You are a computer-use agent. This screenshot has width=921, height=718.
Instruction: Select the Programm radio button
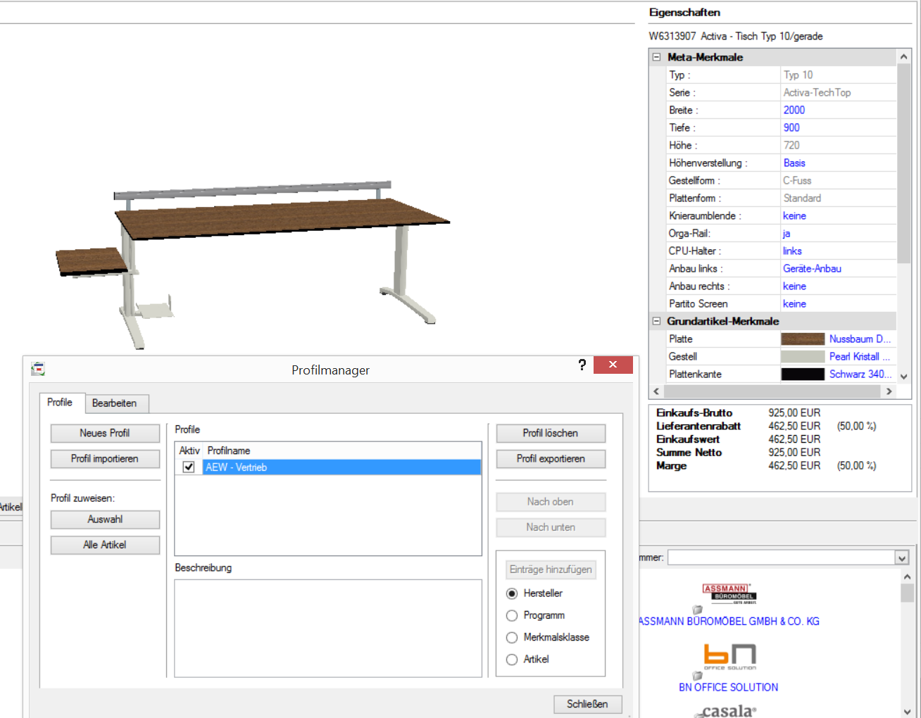(512, 616)
